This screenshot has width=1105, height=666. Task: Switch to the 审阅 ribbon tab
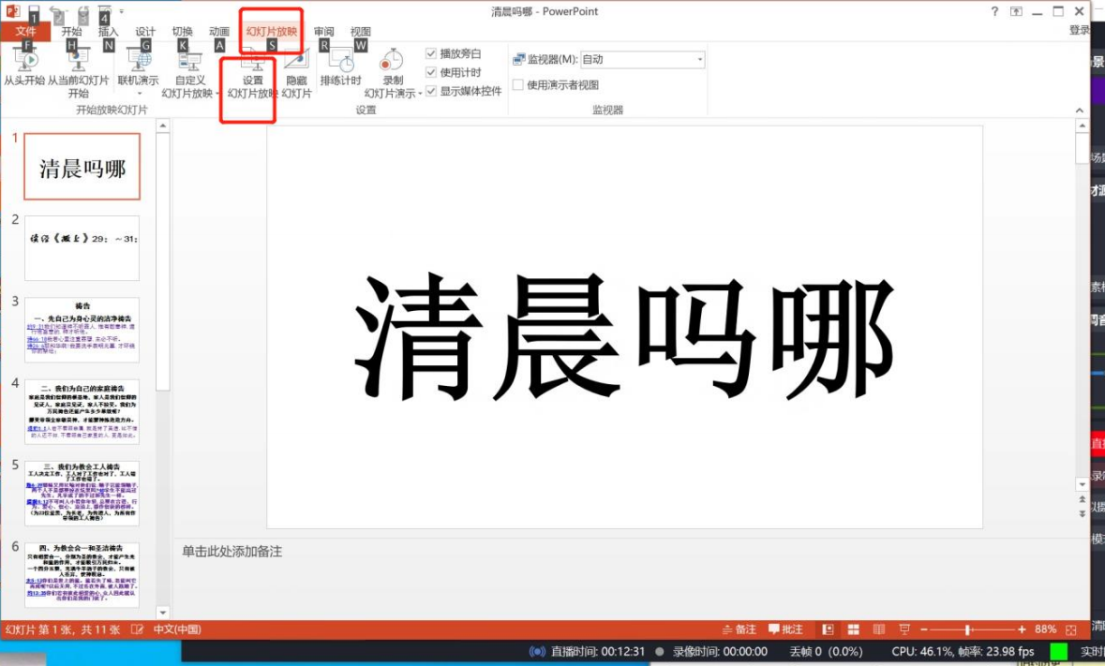pyautogui.click(x=323, y=31)
